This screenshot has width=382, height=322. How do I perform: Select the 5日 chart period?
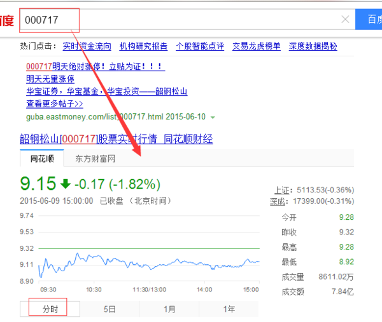pyautogui.click(x=110, y=309)
